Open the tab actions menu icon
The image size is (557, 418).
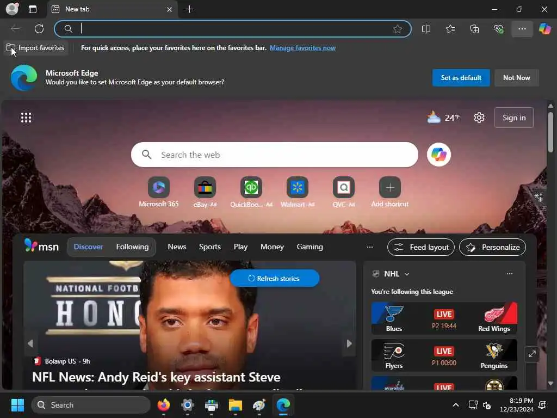pos(32,9)
